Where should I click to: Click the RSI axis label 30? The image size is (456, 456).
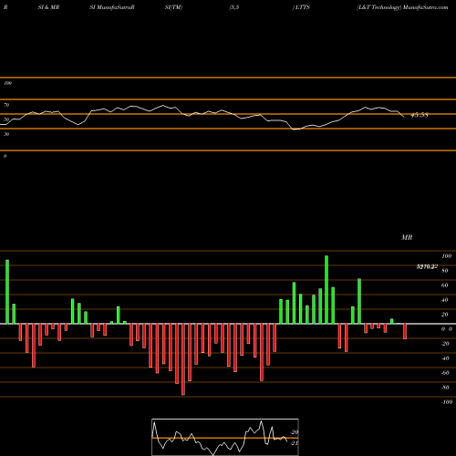pyautogui.click(x=6, y=134)
